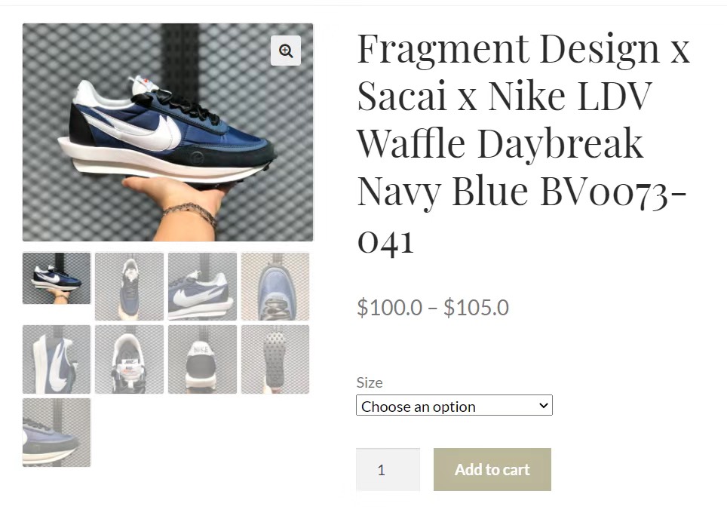View the shoe heel with Nike logo thumbnail
The height and width of the screenshot is (528, 727).
[202, 359]
